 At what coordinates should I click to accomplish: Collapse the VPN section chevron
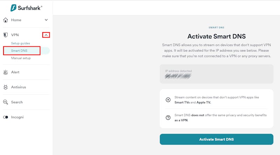[46, 35]
